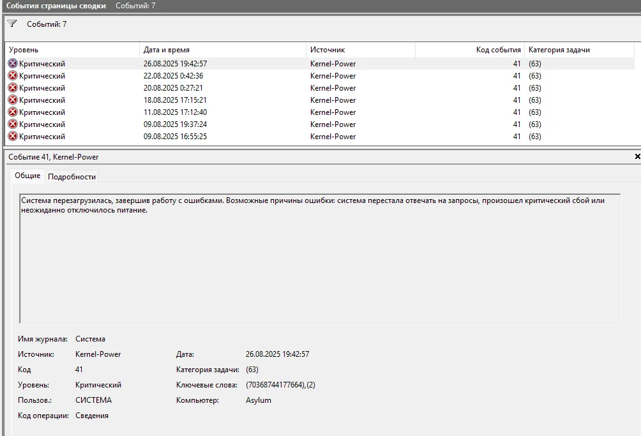Viewport: 641px width, 436px height.
Task: Click error icon of 11.08.2025 17:12:40 event
Action: (x=13, y=112)
